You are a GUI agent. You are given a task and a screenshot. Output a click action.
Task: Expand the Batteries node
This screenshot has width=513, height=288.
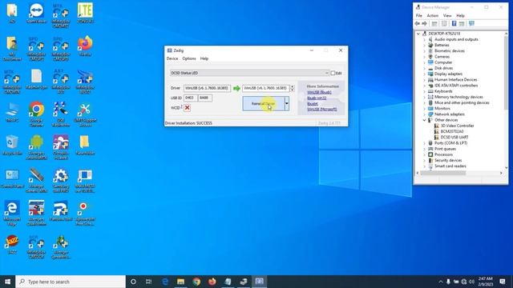click(x=424, y=45)
